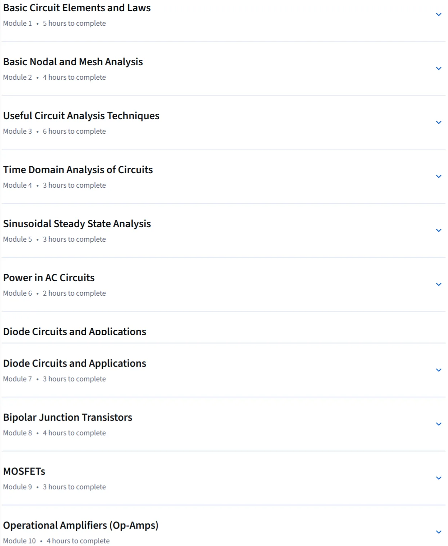Viewport: 448px width, 546px height.
Task: Select Useful Circuit Analysis Techniques heading
Action: [81, 116]
